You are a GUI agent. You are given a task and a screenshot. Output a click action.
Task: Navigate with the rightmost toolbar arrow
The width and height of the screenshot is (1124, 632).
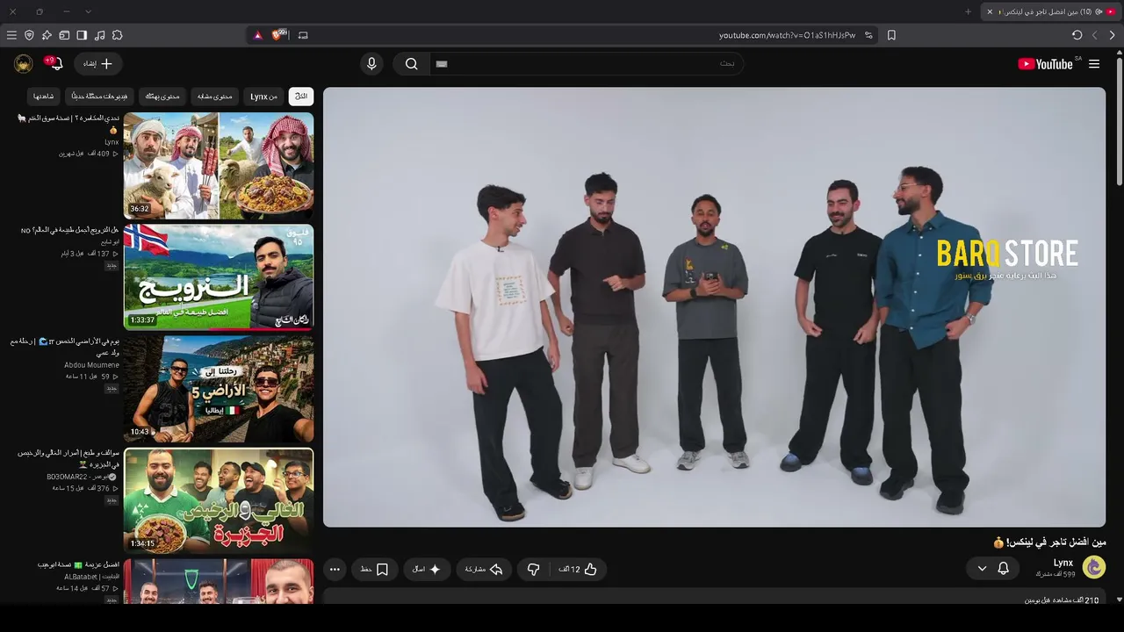point(1112,35)
